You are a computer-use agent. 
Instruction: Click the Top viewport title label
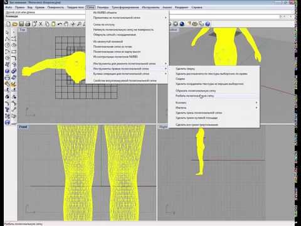23,30
